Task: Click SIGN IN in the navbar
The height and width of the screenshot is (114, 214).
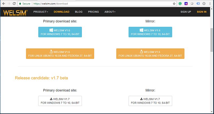Action: (x=202, y=12)
